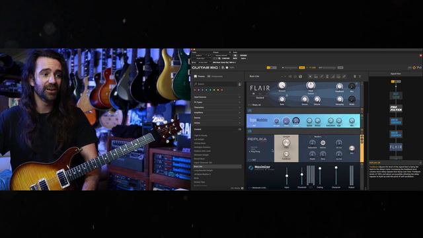This screenshot has width=423, height=238.
Task: Click the Flair Amount knob
Action: (282, 85)
